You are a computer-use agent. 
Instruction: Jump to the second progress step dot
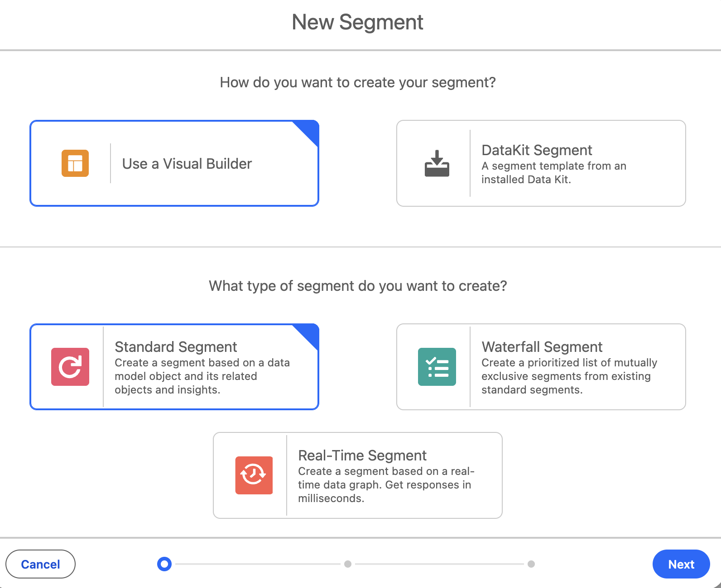348,564
